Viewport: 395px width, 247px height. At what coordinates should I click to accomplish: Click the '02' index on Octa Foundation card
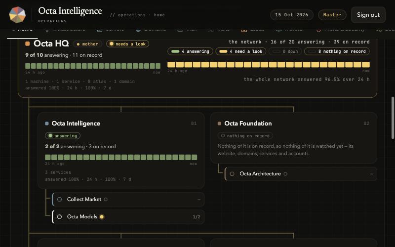[x=366, y=123]
